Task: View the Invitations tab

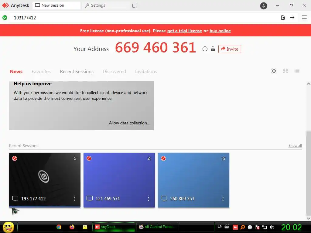Action: 146,71
